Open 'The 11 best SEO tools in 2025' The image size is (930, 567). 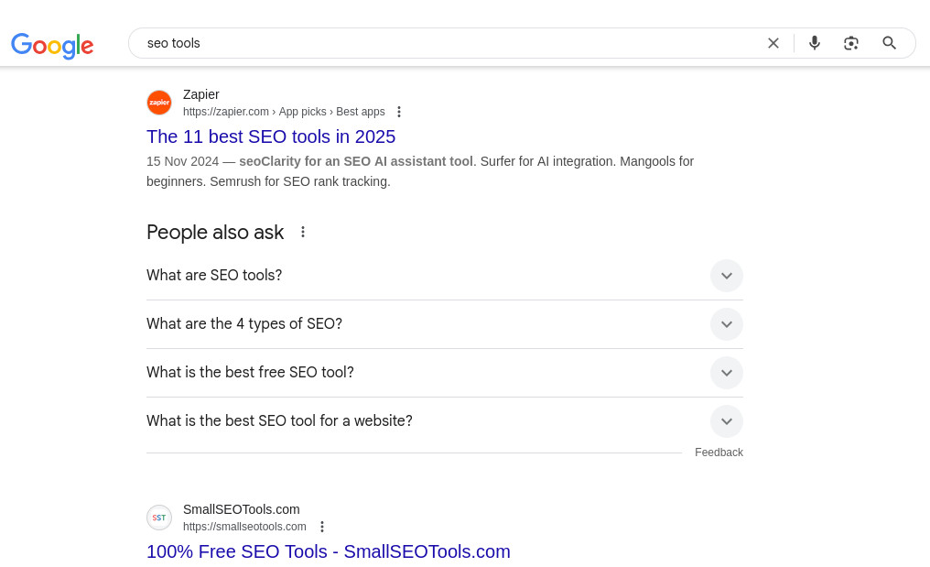tap(271, 136)
